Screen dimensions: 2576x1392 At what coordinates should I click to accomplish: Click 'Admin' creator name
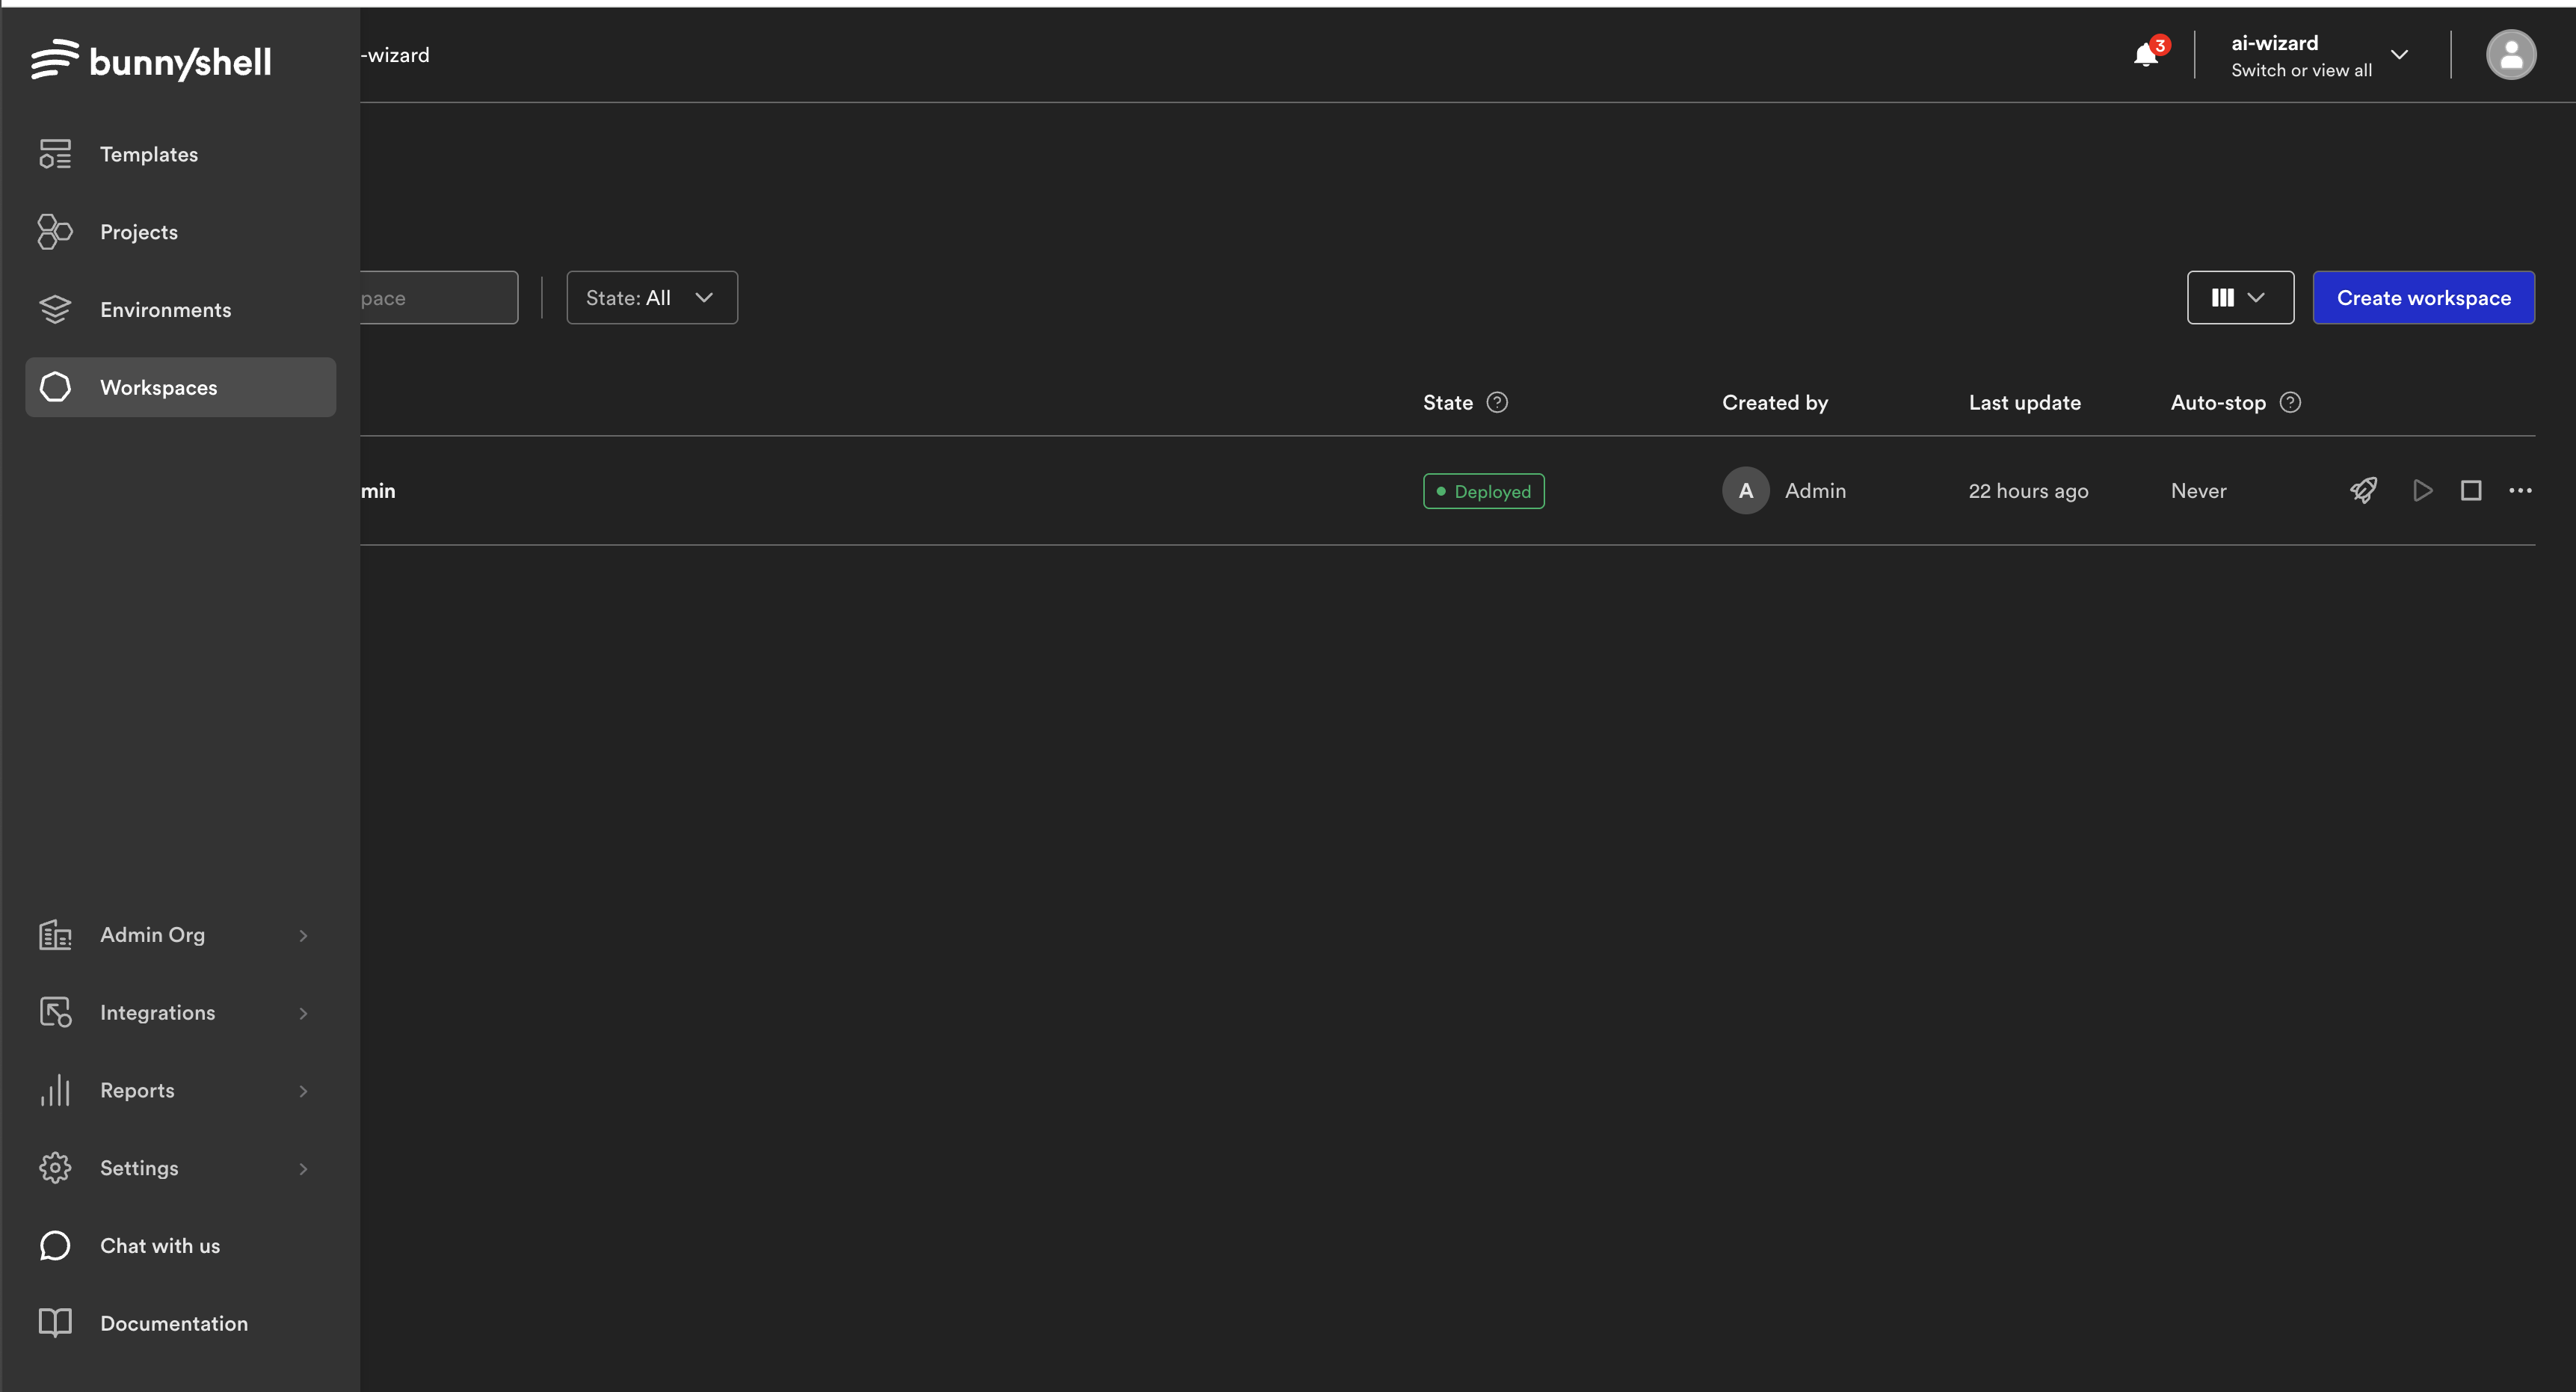coord(1816,491)
